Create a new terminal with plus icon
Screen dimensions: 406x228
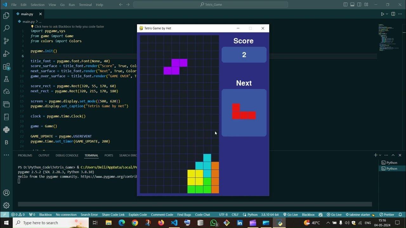pyautogui.click(x=376, y=155)
